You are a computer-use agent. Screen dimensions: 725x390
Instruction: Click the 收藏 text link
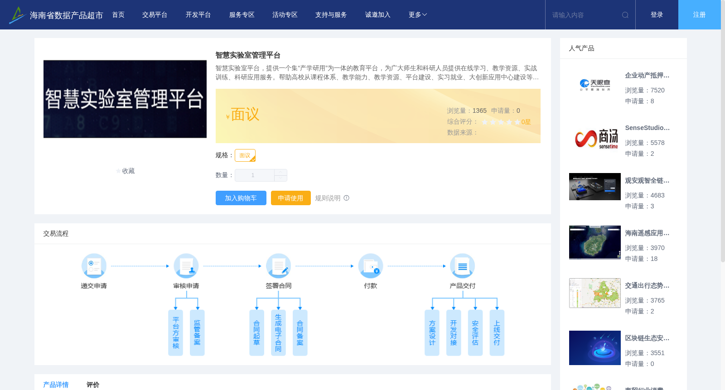pos(128,171)
